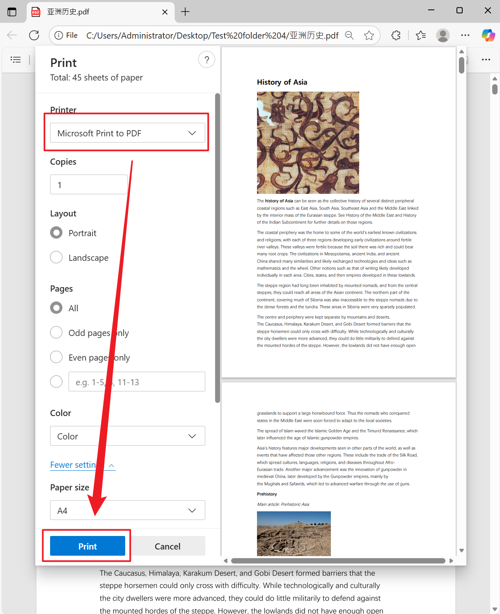Select Portrait layout option
This screenshot has width=500, height=614.
tap(56, 233)
